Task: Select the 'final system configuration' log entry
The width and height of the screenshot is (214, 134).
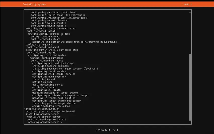Action: [42, 109]
